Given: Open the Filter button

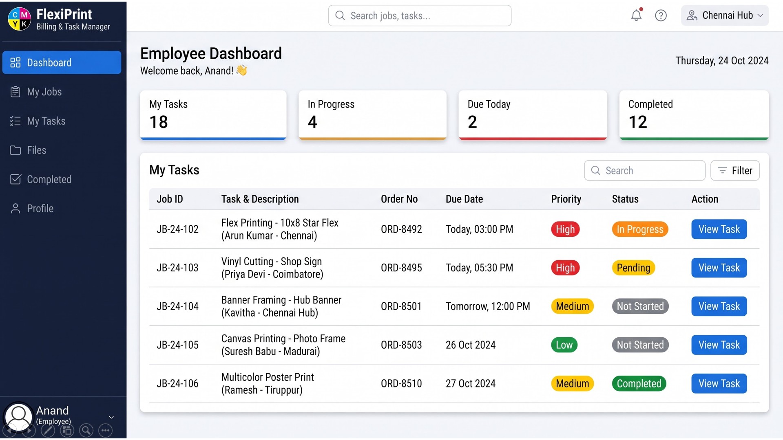Looking at the screenshot, I should 735,170.
